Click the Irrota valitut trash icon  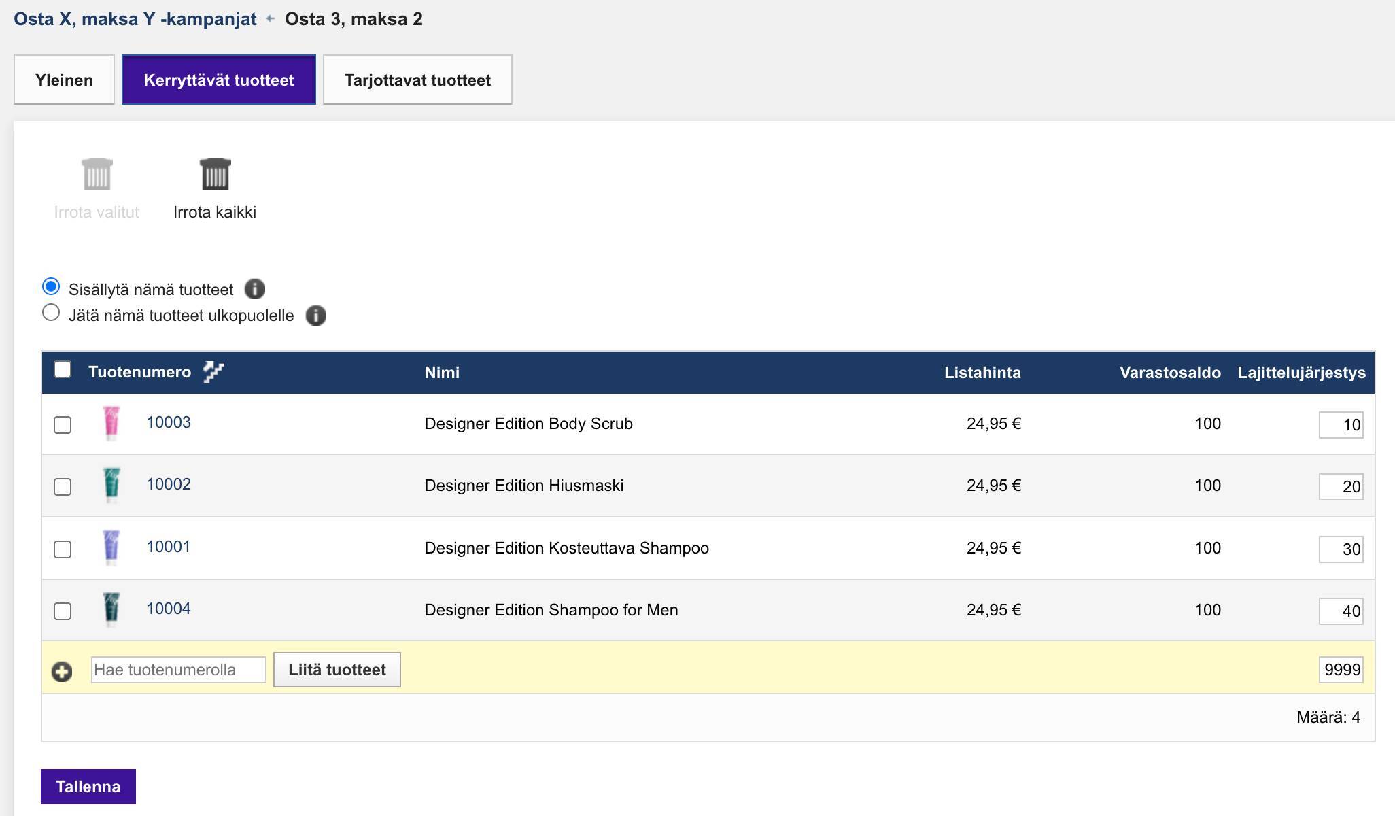[97, 175]
